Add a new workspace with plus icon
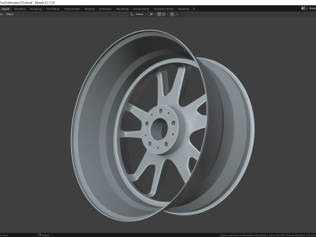Screen dimensions: 316x237 click(x=194, y=9)
